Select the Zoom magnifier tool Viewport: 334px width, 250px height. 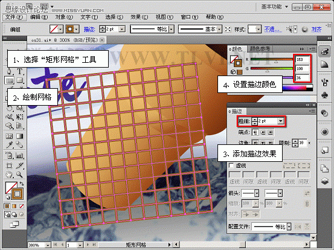[x=19, y=175]
